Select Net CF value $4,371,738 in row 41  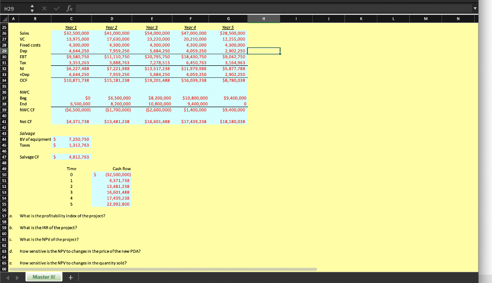coord(77,122)
